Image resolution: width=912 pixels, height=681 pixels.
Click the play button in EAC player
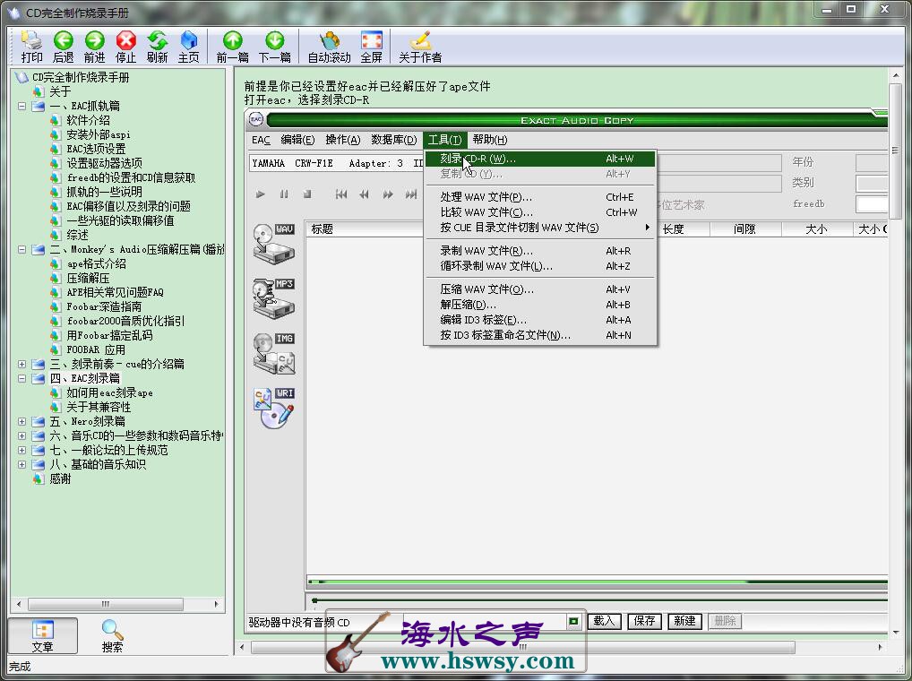click(x=260, y=194)
